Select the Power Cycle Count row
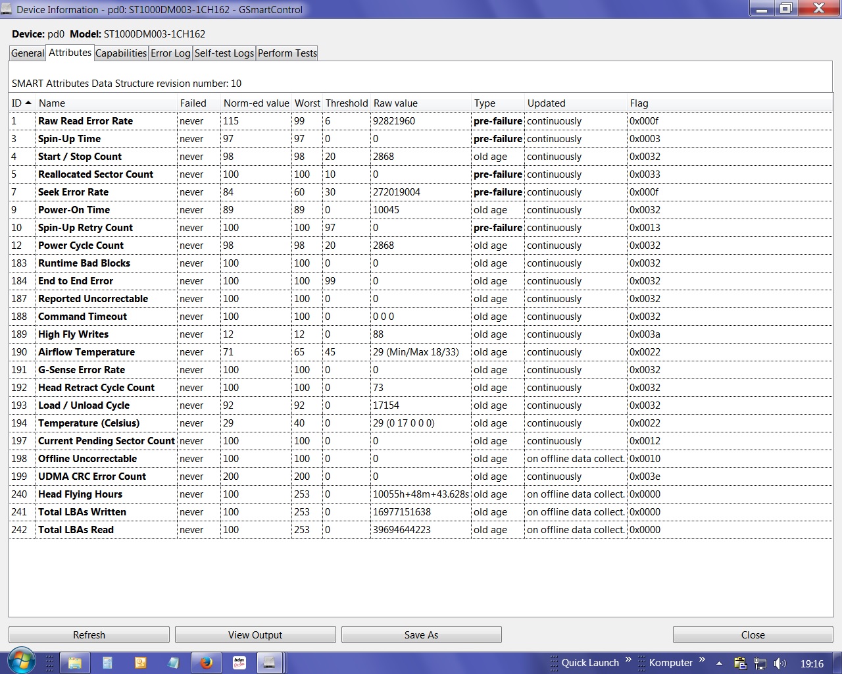The width and height of the screenshot is (842, 674). click(421, 246)
